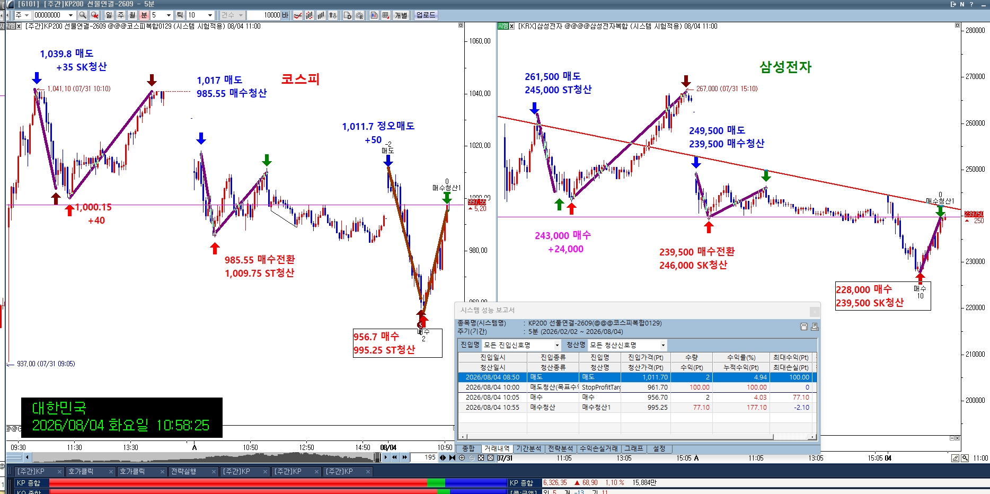
Task: Click the left arrow of the chart scrollbar
Action: [28, 457]
